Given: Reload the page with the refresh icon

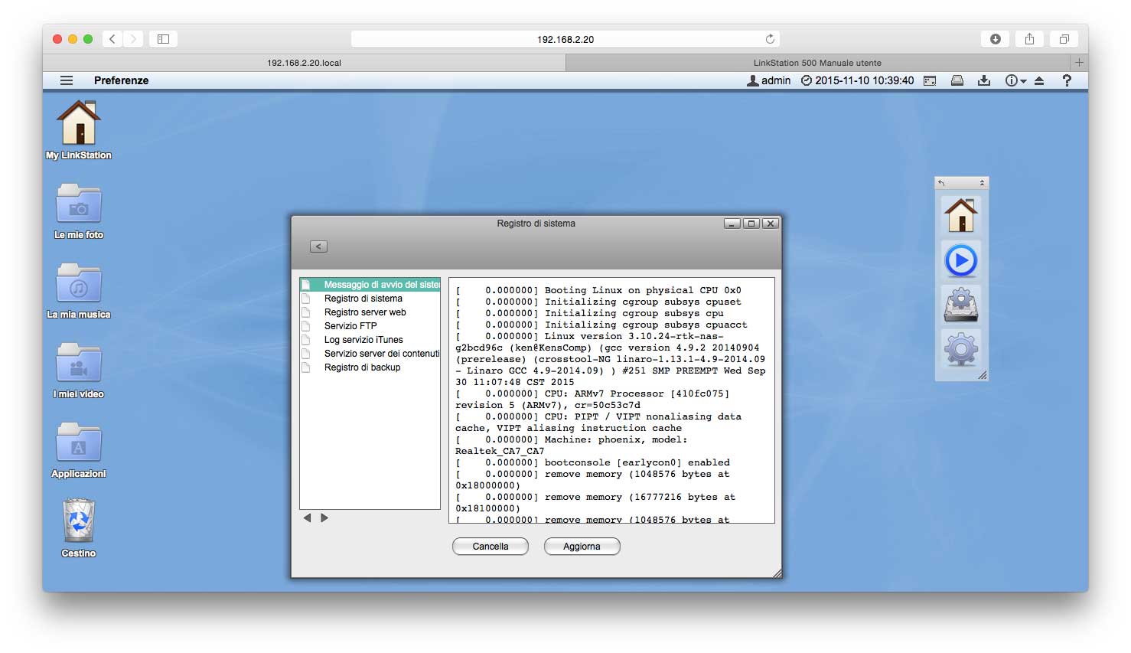Looking at the screenshot, I should tap(770, 39).
